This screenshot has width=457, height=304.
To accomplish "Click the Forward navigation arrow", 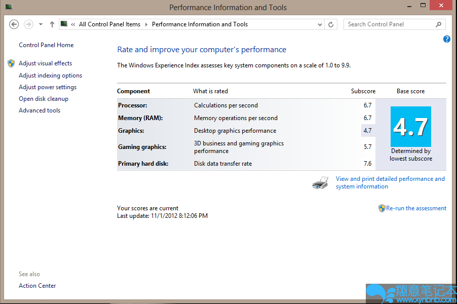I will [28, 24].
